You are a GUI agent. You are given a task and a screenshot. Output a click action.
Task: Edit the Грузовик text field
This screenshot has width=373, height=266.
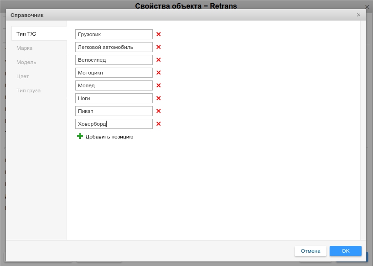(114, 34)
